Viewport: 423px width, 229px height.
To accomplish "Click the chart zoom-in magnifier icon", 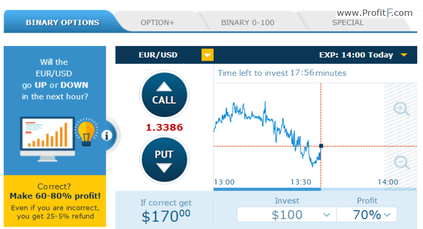I will [401, 109].
